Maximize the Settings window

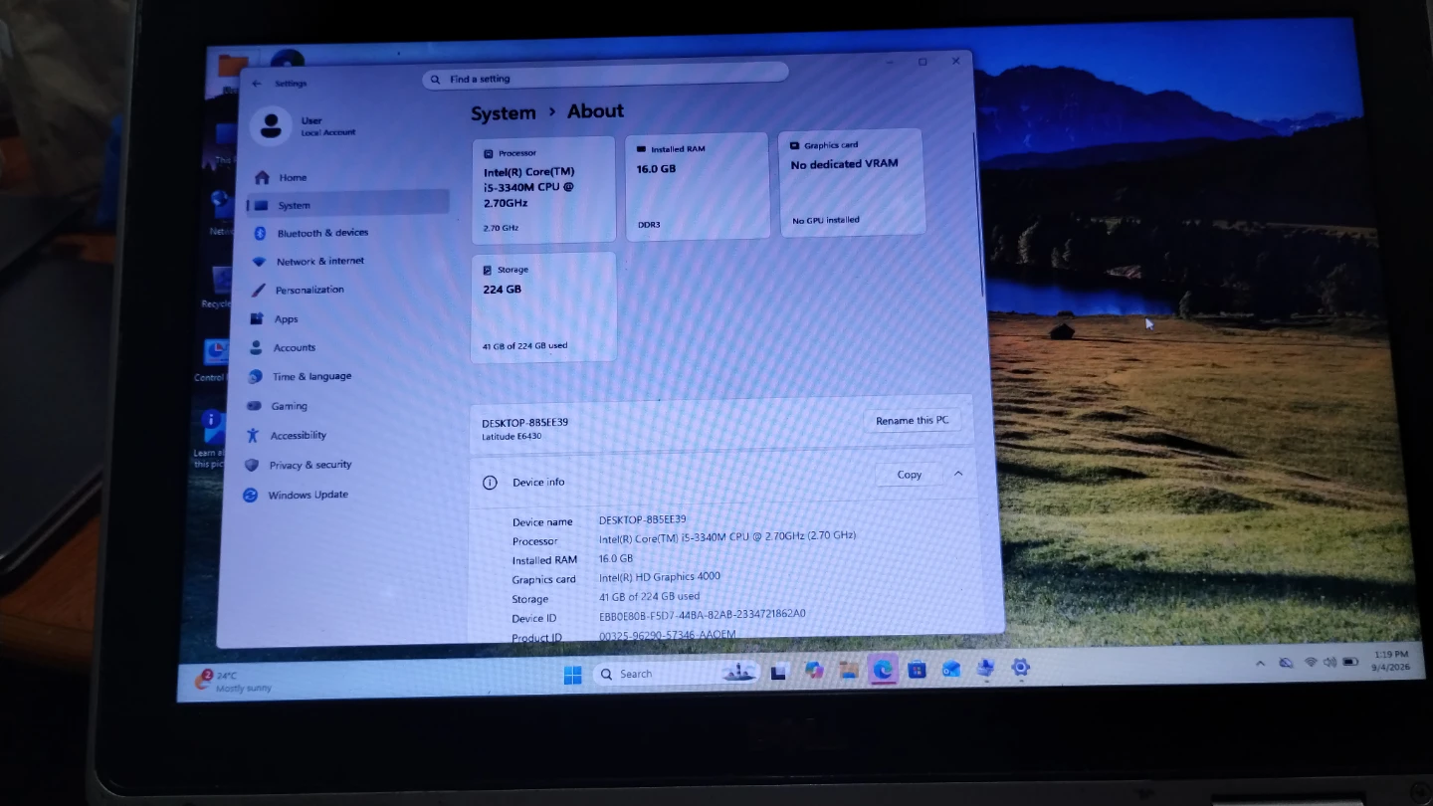(x=922, y=62)
